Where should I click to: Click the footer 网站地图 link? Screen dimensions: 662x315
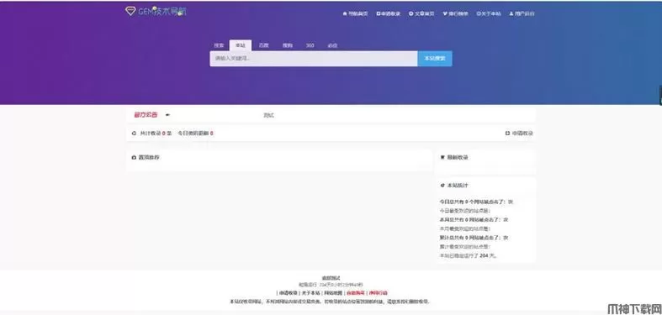333,292
